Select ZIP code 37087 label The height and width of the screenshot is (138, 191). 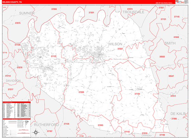point(120,49)
